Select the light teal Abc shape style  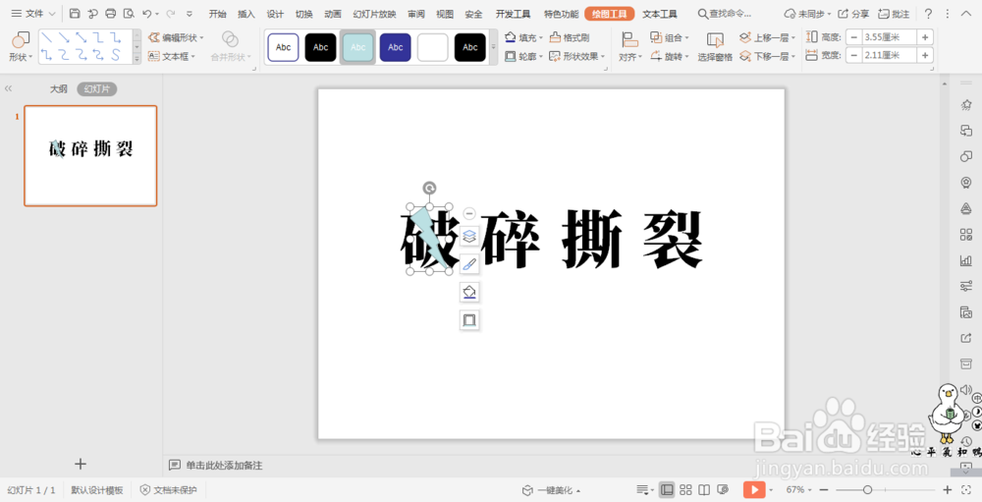pos(358,47)
